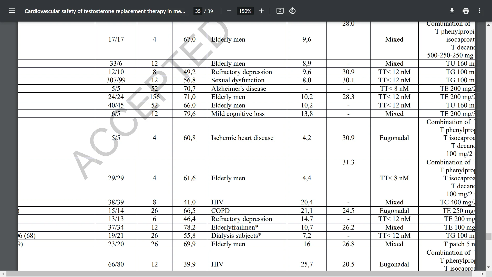Select the '79,6' age value
The width and height of the screenshot is (492, 277).
coord(189,114)
